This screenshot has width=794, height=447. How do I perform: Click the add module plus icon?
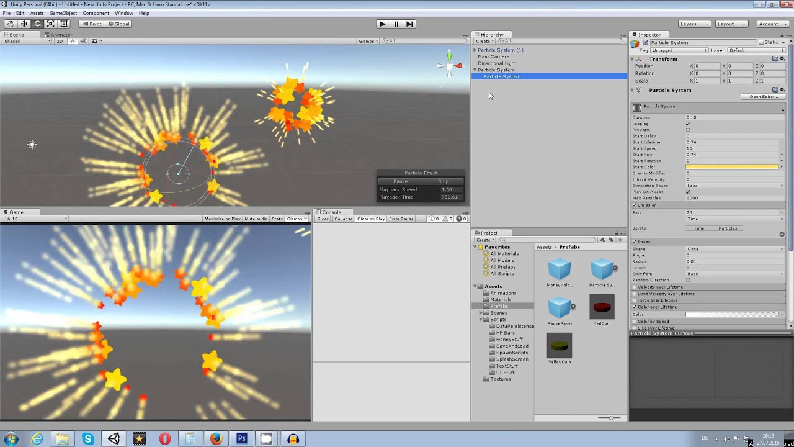(x=782, y=110)
